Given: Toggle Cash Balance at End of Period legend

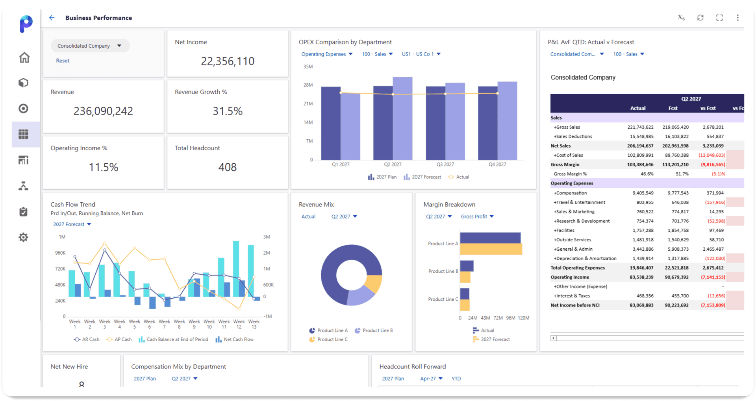Looking at the screenshot, I should [173, 339].
